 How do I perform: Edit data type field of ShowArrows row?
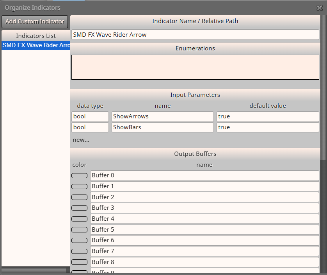click(90, 116)
